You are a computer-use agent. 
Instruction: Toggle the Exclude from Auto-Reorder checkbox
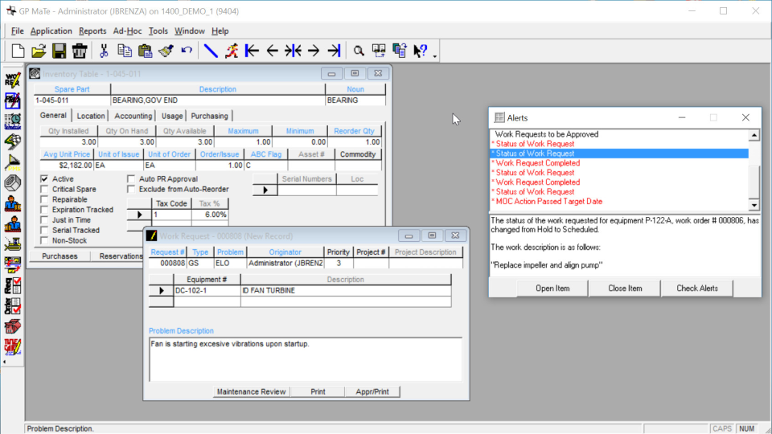coord(132,190)
